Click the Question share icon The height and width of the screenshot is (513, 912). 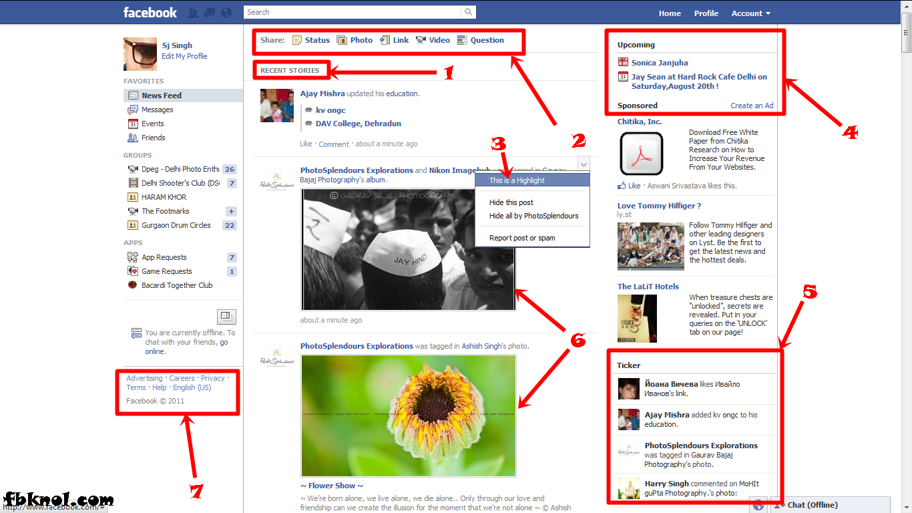point(462,40)
